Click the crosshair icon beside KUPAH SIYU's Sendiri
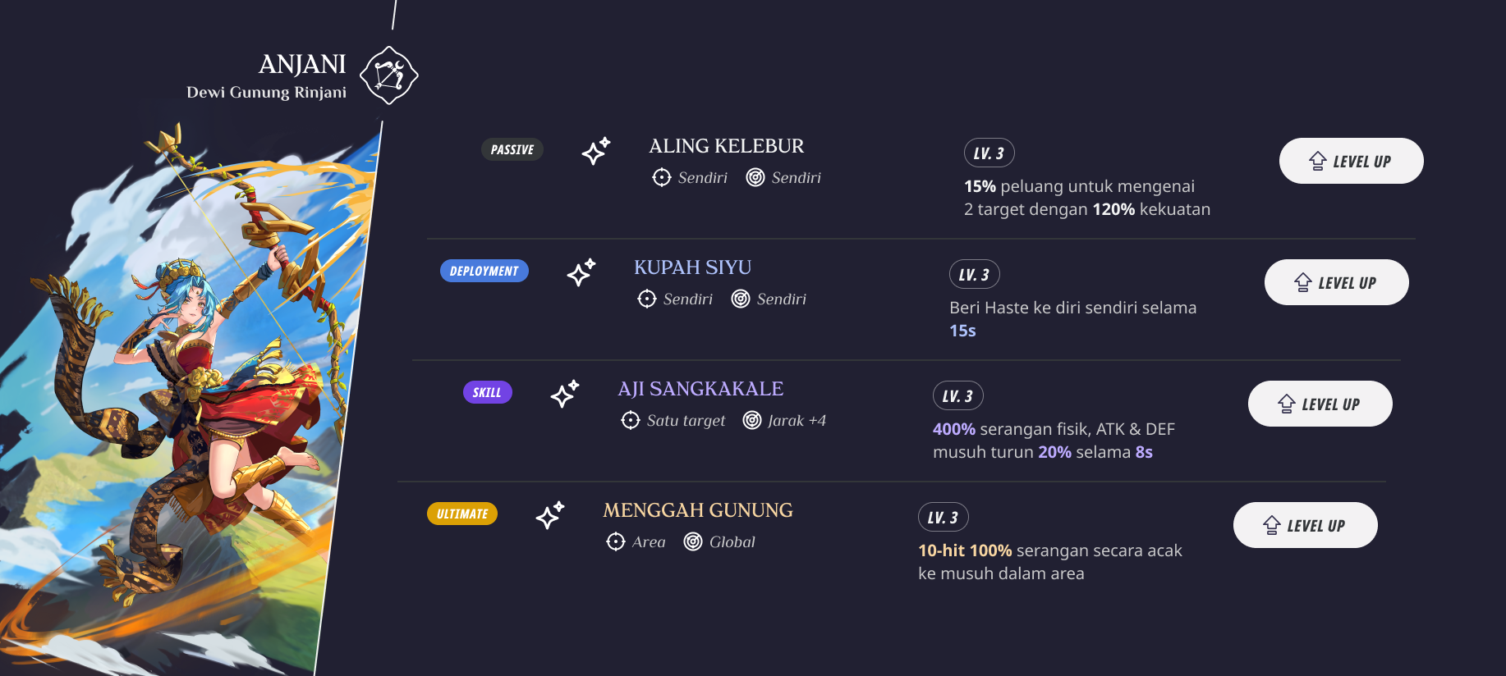The image size is (1506, 676). click(646, 299)
